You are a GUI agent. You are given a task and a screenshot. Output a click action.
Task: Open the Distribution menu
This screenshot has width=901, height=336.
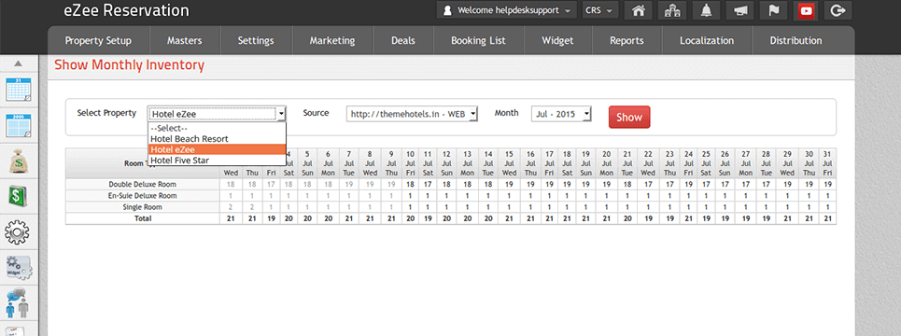coord(795,41)
